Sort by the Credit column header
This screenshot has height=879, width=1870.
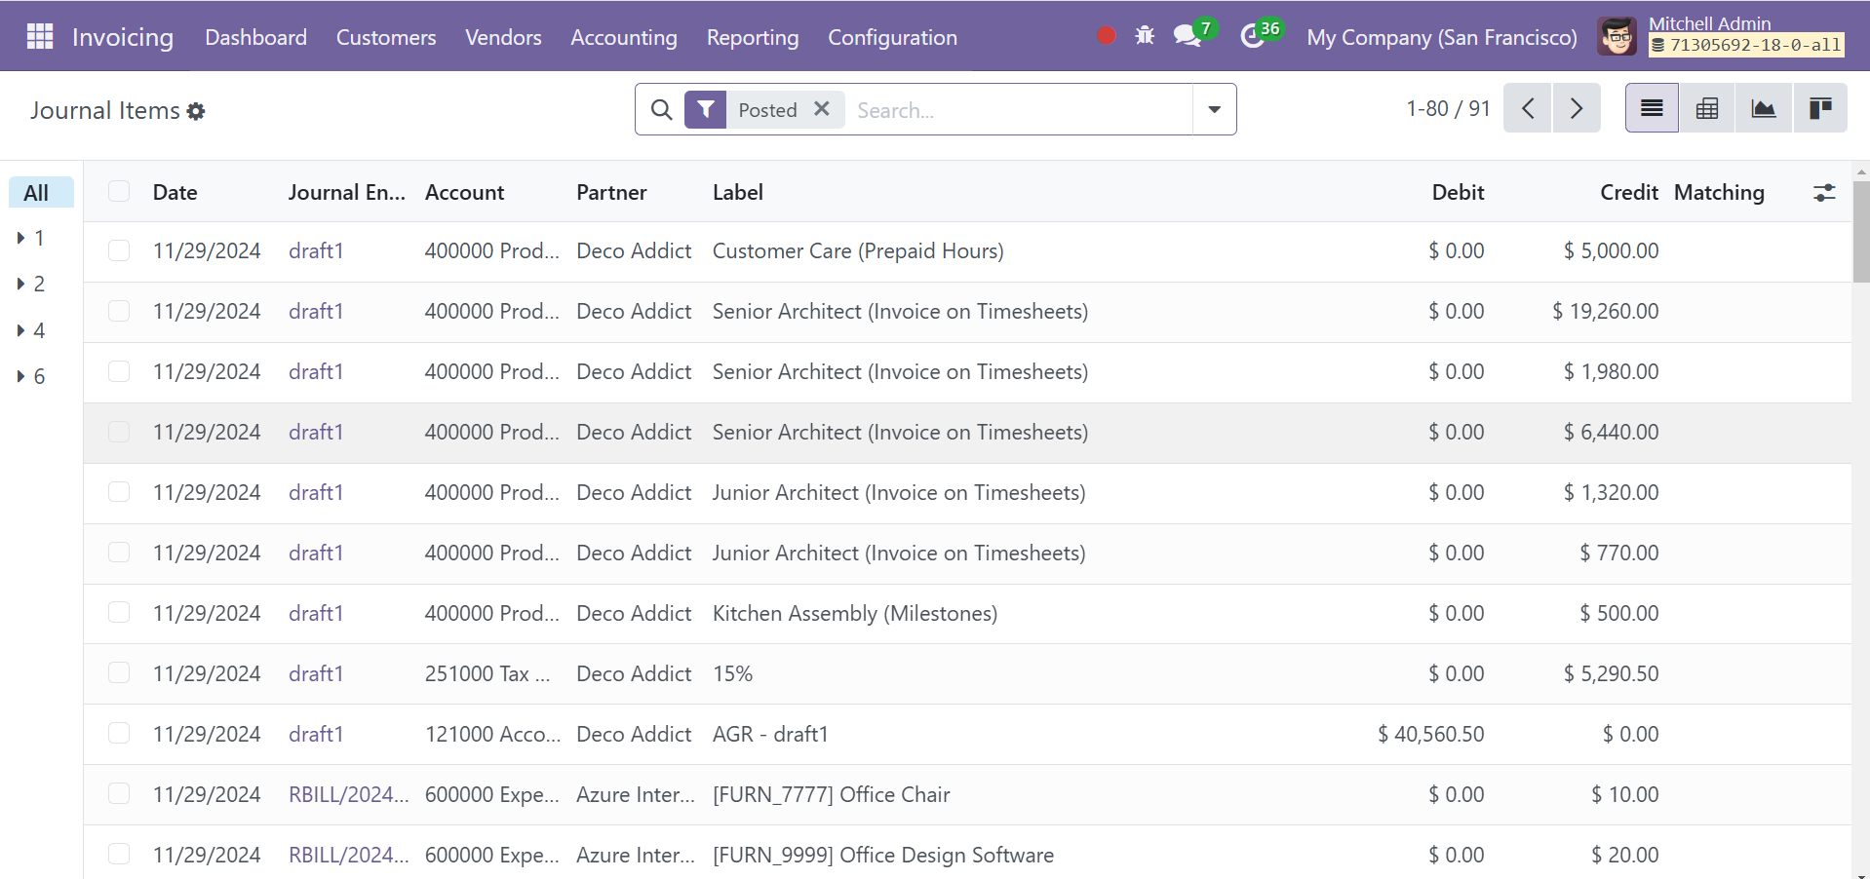click(x=1629, y=192)
